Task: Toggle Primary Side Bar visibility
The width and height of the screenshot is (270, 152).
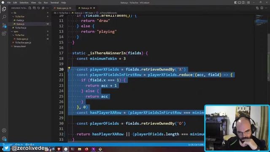Action: click(x=236, y=3)
